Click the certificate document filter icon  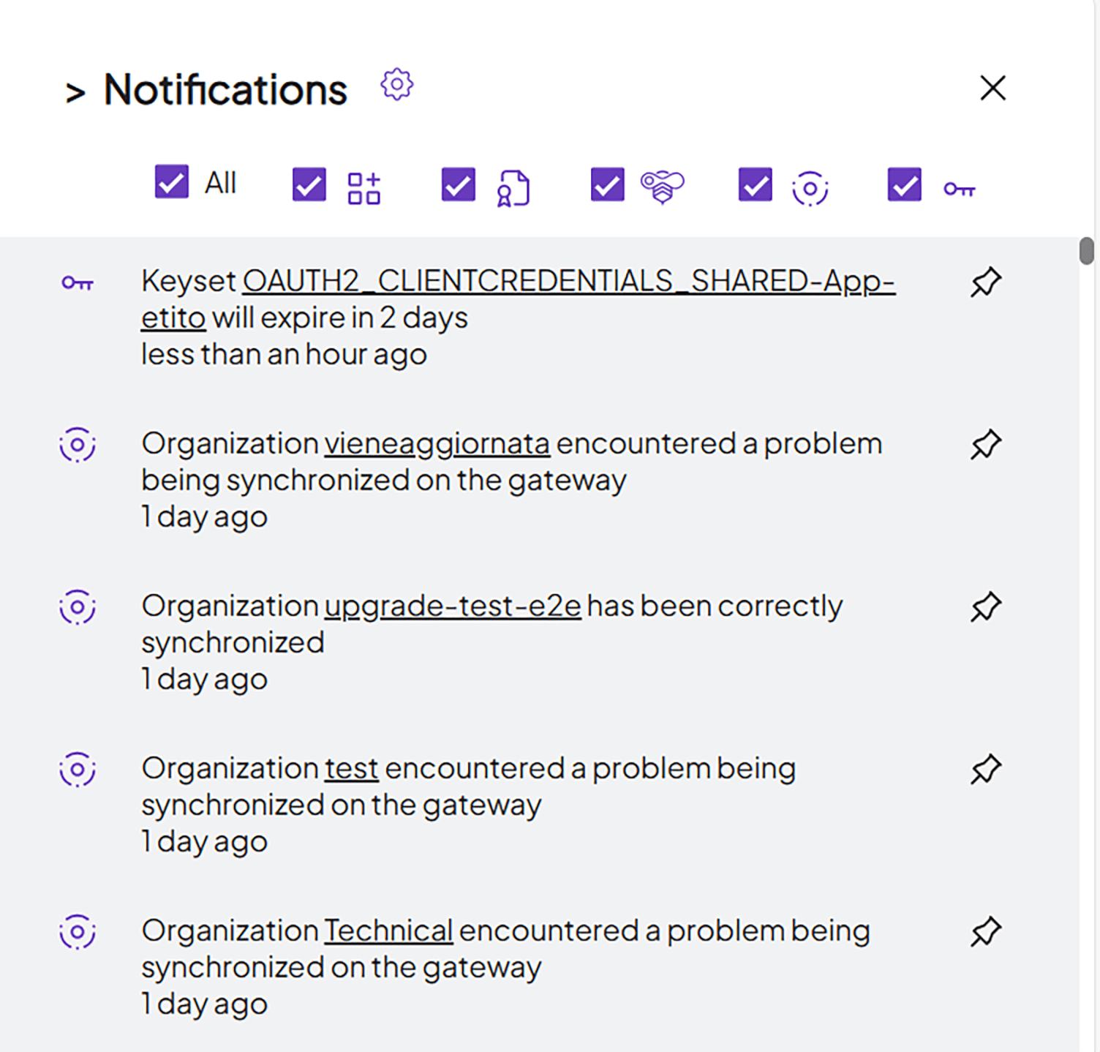point(513,187)
